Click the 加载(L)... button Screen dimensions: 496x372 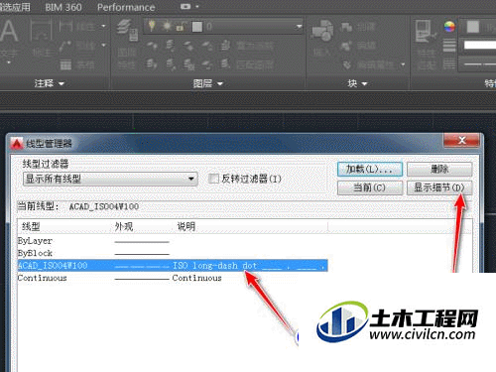click(x=370, y=170)
